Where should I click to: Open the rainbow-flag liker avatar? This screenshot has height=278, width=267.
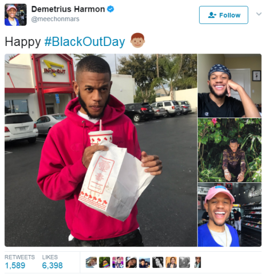click(x=105, y=262)
